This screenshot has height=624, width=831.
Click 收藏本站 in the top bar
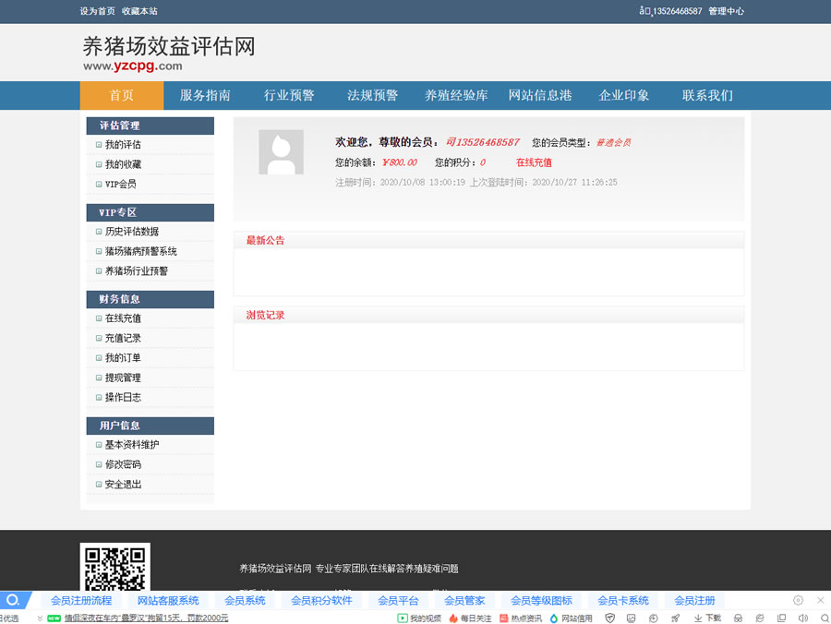[139, 11]
